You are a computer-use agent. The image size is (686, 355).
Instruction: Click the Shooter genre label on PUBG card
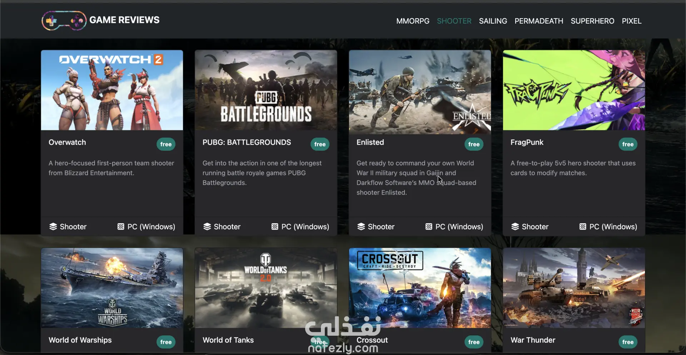(227, 227)
